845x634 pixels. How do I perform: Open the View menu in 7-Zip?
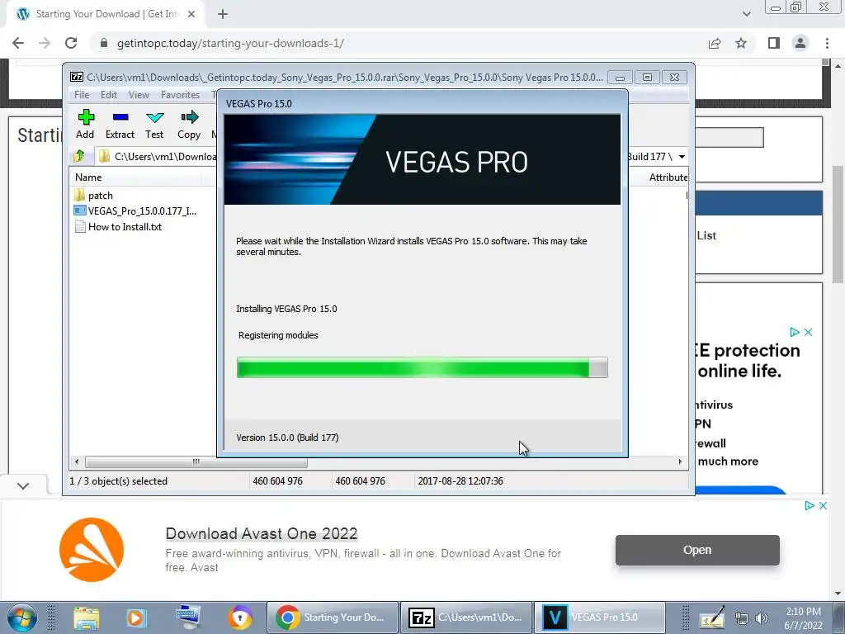click(x=139, y=95)
